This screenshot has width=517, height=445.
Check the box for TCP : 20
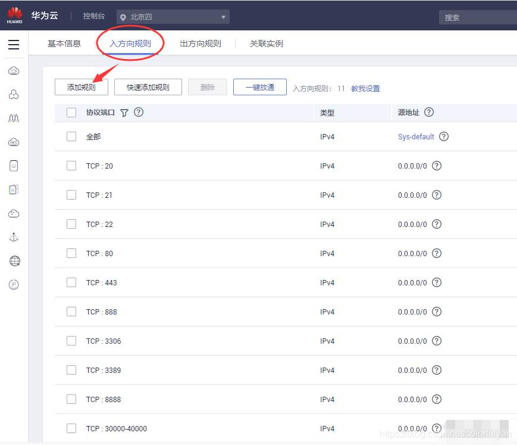coord(71,166)
